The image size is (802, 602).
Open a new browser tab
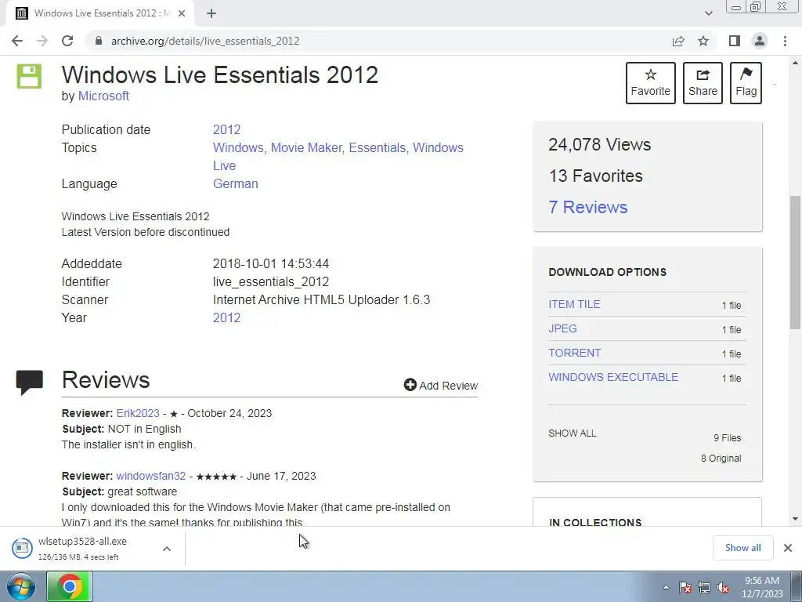point(211,13)
